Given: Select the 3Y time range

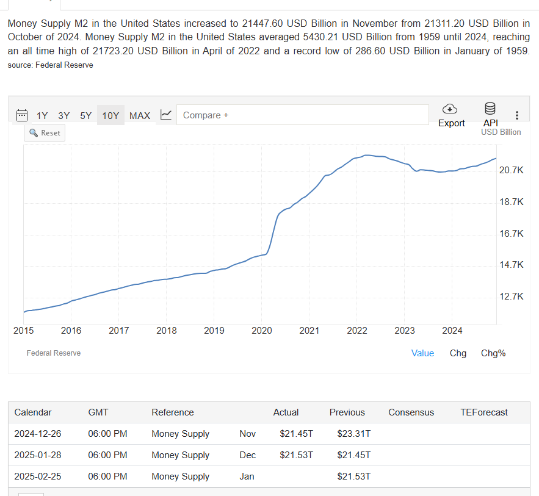Looking at the screenshot, I should tap(64, 115).
